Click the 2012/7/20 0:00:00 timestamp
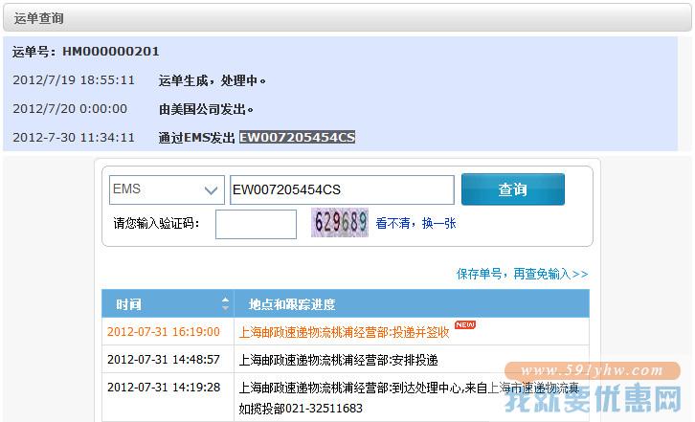695x422 pixels. tap(70, 108)
